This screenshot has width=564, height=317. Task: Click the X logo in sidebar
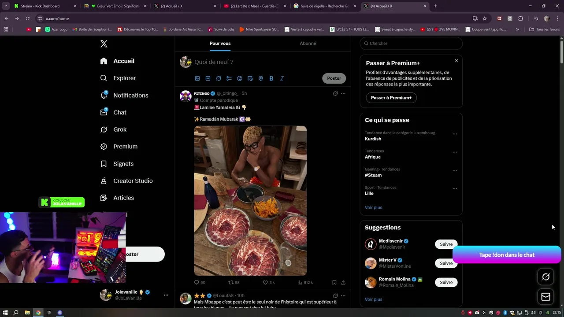[x=104, y=44]
